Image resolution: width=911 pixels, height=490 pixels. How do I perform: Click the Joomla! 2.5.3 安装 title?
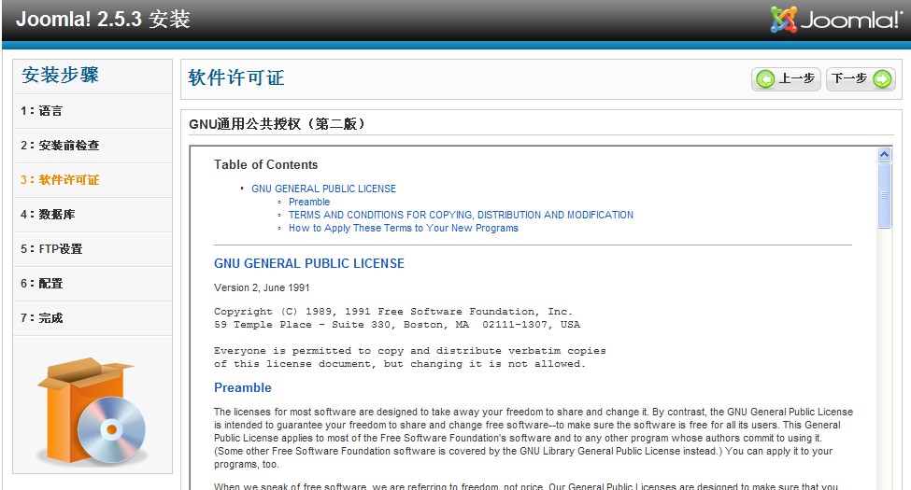point(103,20)
